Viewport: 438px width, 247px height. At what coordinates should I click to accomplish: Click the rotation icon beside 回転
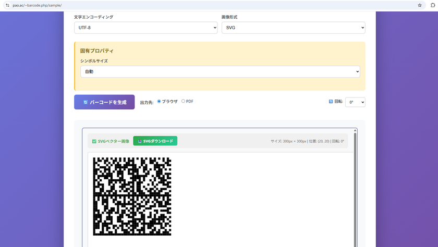pos(331,102)
